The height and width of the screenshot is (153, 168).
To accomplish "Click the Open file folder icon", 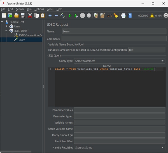I will tap(17, 16).
